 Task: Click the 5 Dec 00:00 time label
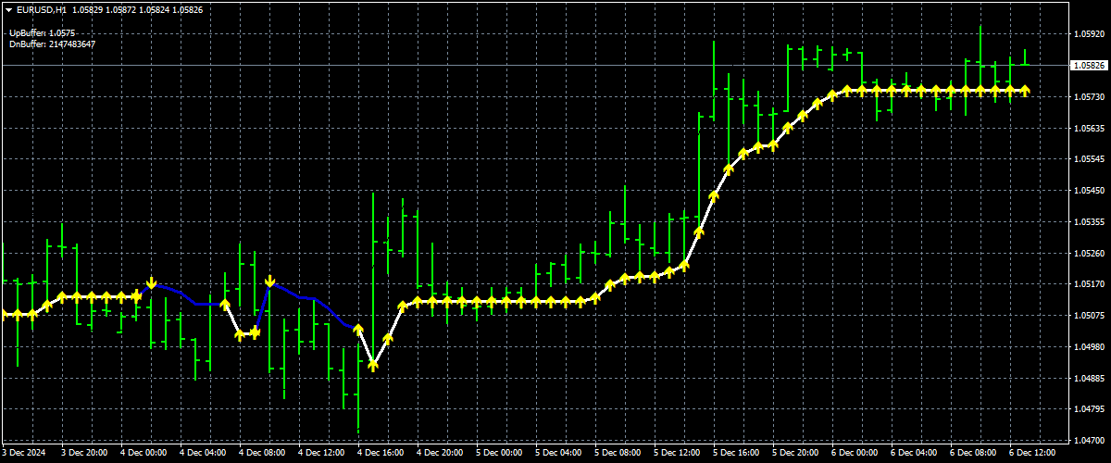coord(499,454)
